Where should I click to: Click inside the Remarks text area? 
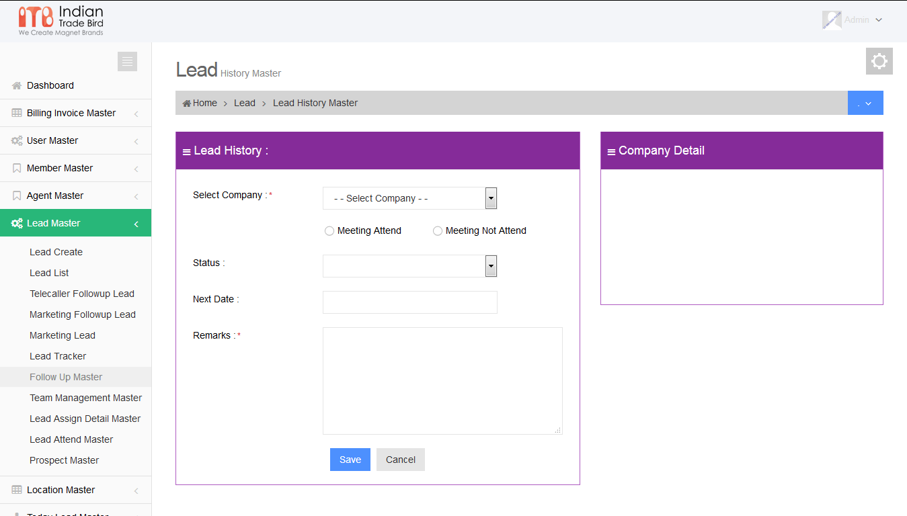click(x=442, y=381)
